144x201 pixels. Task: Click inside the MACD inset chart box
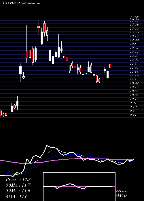click(x=79, y=187)
